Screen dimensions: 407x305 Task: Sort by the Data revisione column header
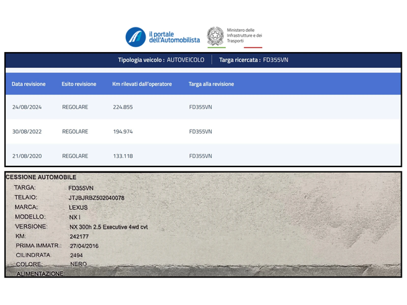click(x=29, y=84)
